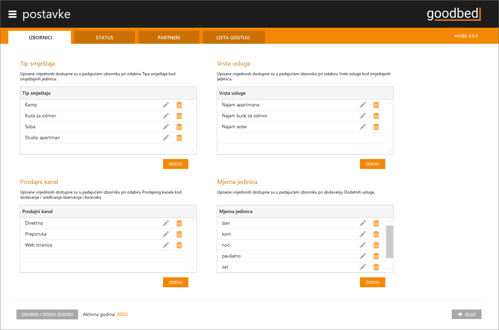Edit Studio apartman entry

166,138
